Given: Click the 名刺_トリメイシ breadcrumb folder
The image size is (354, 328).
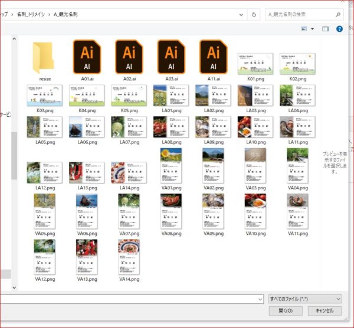Looking at the screenshot, I should click(32, 14).
